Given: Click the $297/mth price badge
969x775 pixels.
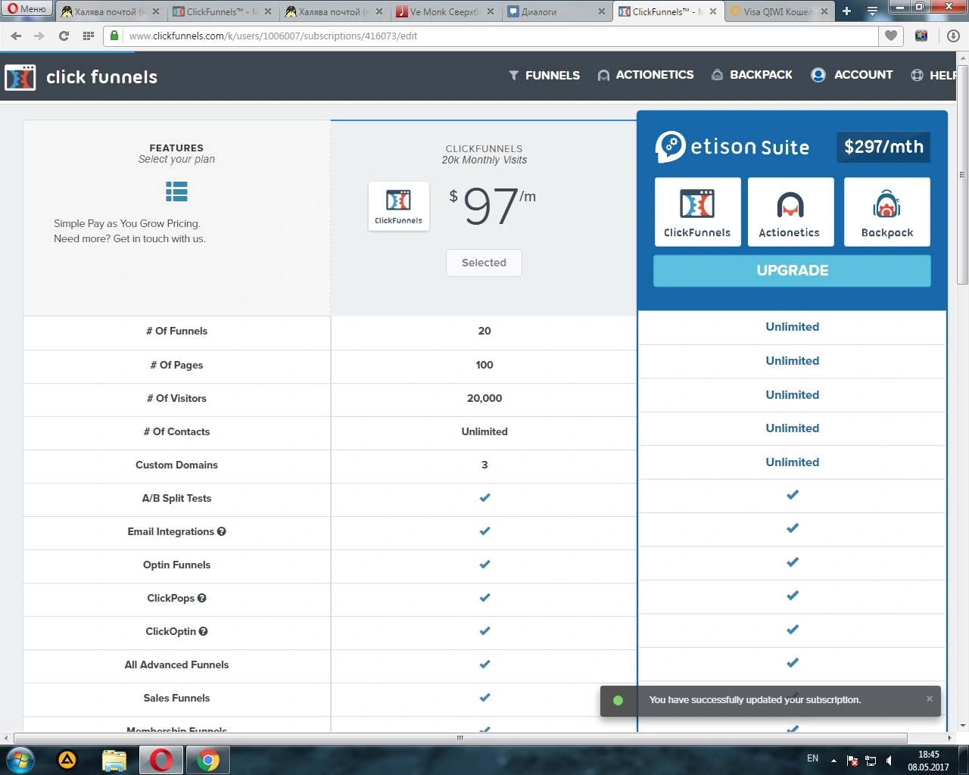Looking at the screenshot, I should coord(883,147).
